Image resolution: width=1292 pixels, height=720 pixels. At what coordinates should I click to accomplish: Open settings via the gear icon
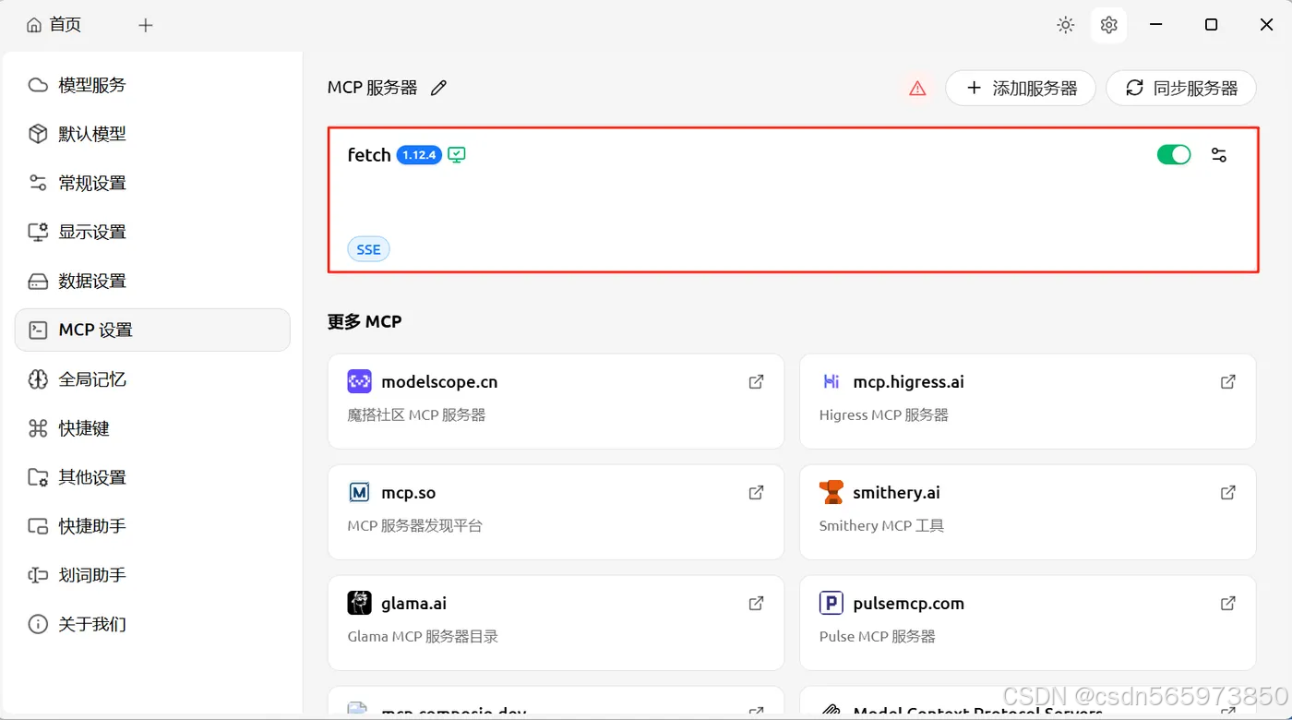[x=1108, y=25]
